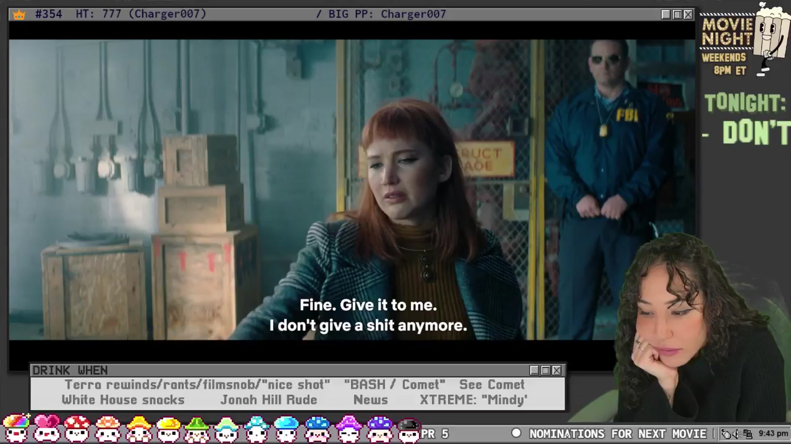791x444 pixels.
Task: Click the orange crown icon in the title bar
Action: pyautogui.click(x=19, y=15)
